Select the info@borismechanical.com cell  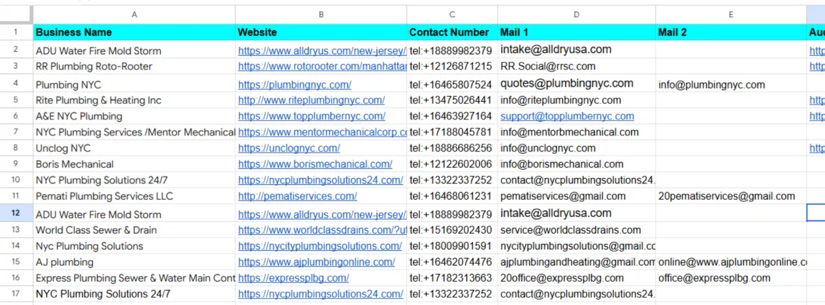pos(577,164)
